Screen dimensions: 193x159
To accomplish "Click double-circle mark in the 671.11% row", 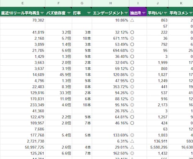I will point(132,38).
